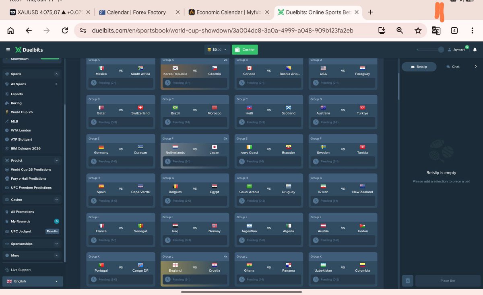The height and width of the screenshot is (295, 483).
Task: Open the browser three-dot menu
Action: coord(473,30)
